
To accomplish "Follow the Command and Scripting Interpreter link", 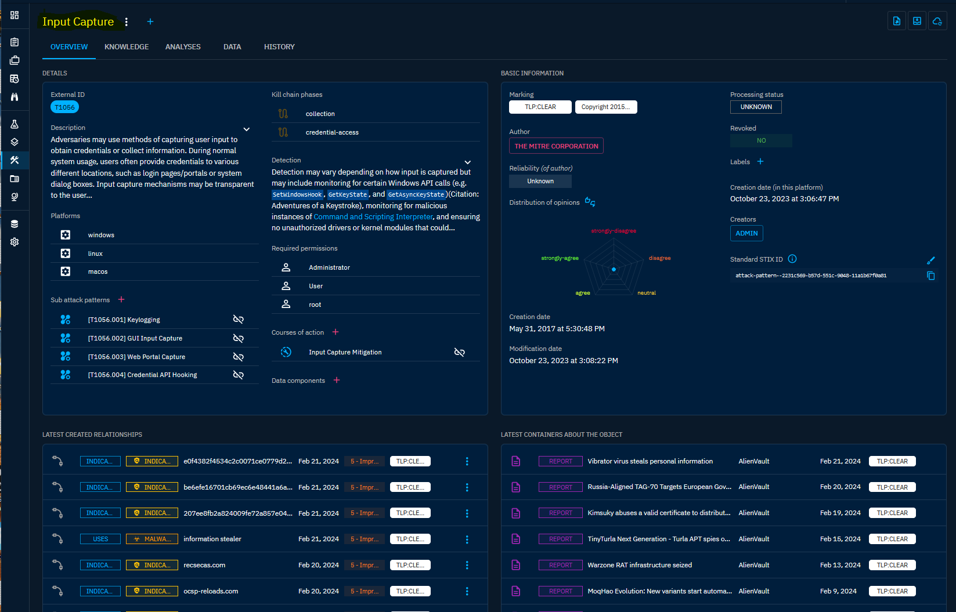I will 373,217.
